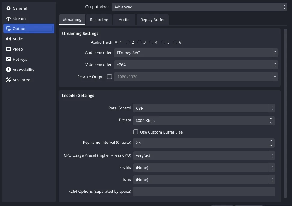Image resolution: width=292 pixels, height=206 pixels.
Task: Click the General gear icon
Action: (x=8, y=8)
